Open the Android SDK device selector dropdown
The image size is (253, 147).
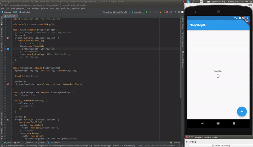(x=116, y=12)
